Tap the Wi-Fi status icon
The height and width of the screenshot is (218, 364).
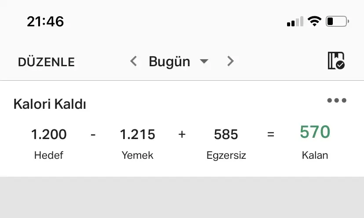coord(314,21)
